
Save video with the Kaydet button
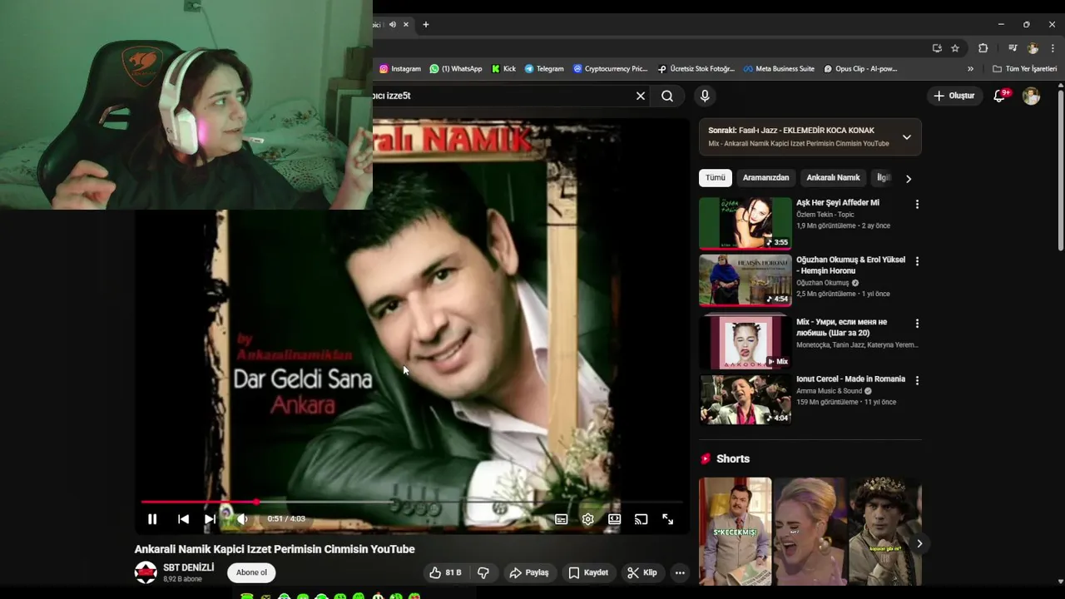coord(588,572)
